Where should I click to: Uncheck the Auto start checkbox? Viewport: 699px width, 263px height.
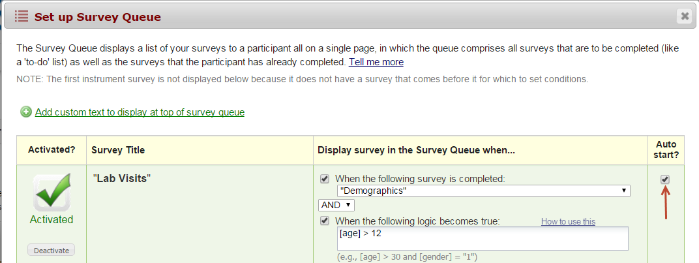(x=665, y=179)
